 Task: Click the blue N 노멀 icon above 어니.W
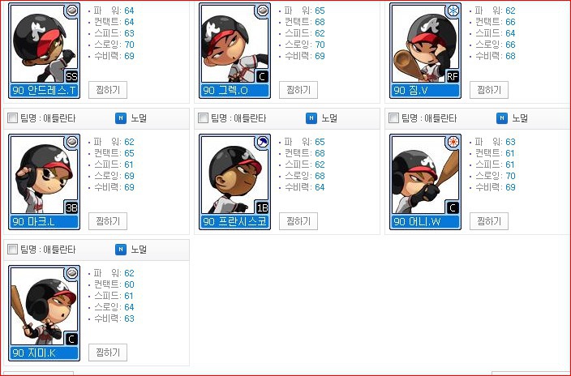(x=502, y=118)
